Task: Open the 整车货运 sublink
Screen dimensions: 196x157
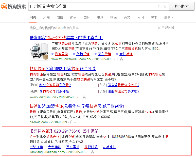Action: pyautogui.click(x=104, y=54)
